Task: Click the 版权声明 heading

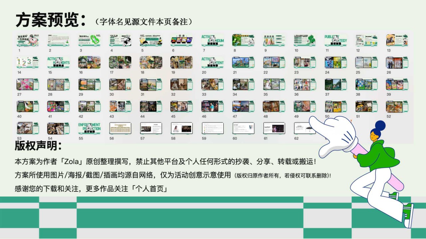Action: (x=38, y=146)
